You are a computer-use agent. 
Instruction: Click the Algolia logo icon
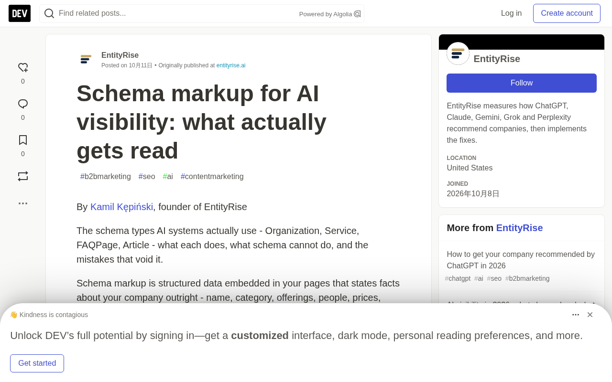(x=357, y=14)
